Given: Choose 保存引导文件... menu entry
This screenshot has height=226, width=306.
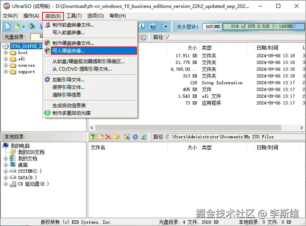Looking at the screenshot, I should click(x=90, y=87).
